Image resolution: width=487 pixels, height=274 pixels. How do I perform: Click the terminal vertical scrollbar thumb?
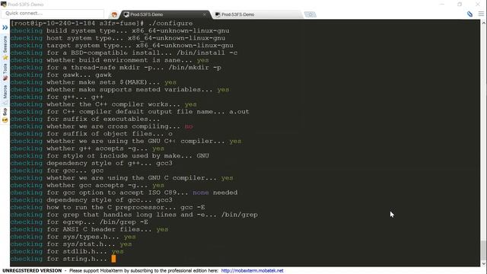483,250
